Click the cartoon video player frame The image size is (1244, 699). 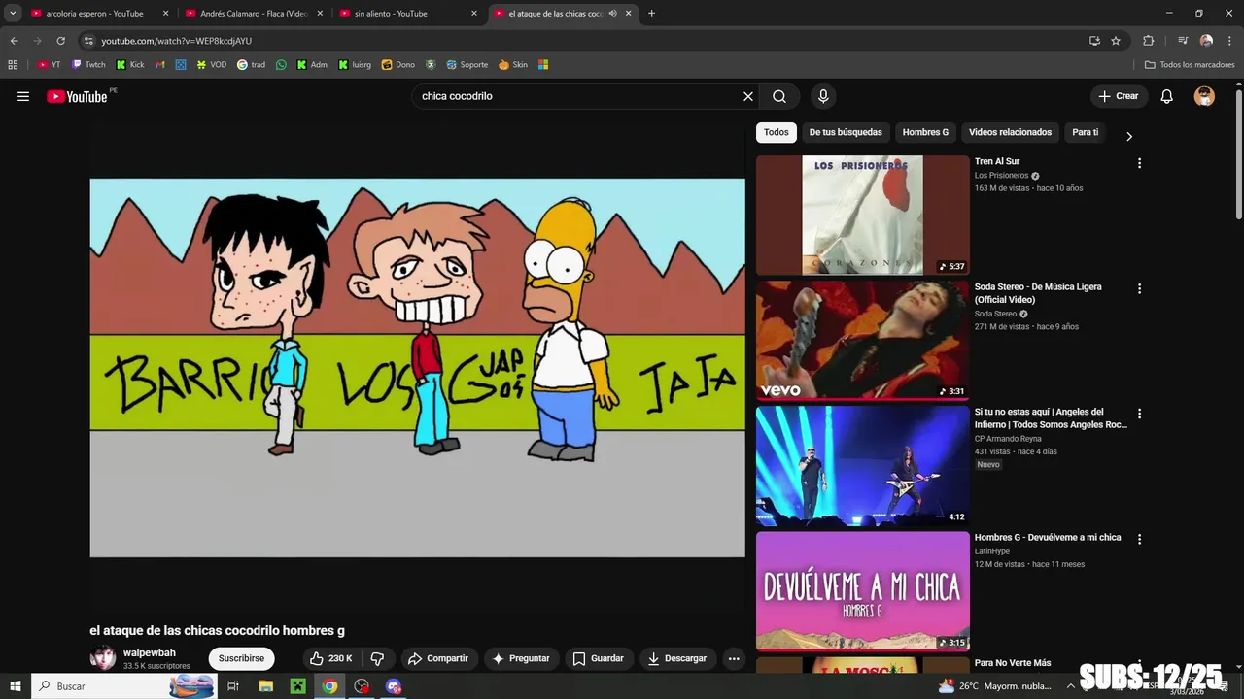(x=418, y=368)
